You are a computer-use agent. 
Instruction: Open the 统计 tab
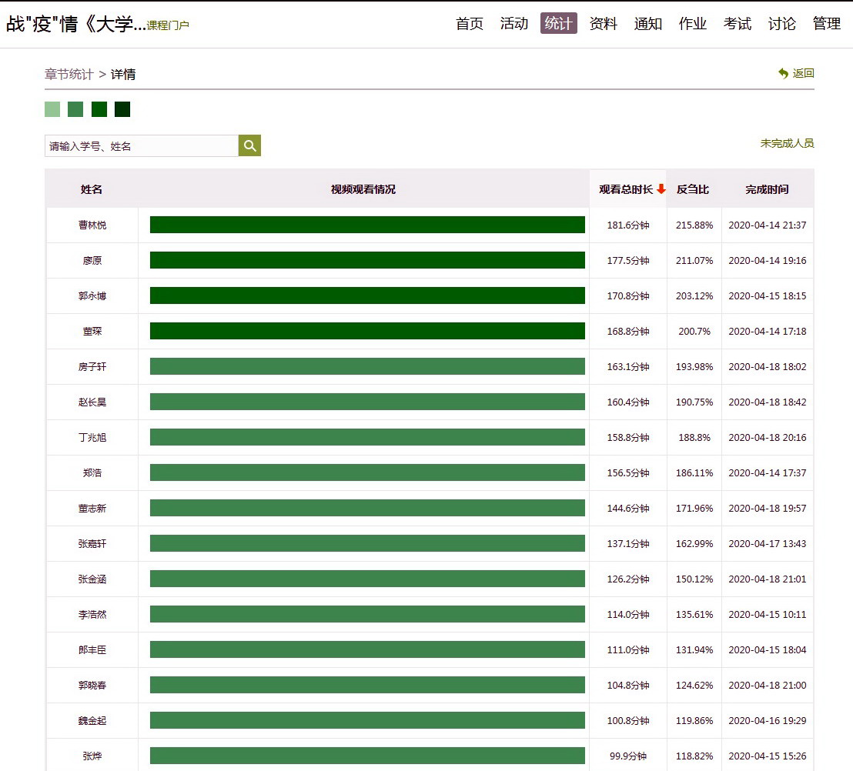[558, 24]
